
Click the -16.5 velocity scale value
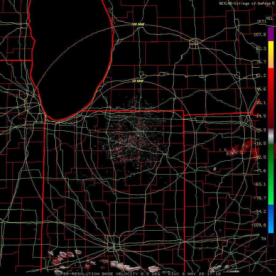(260, 144)
